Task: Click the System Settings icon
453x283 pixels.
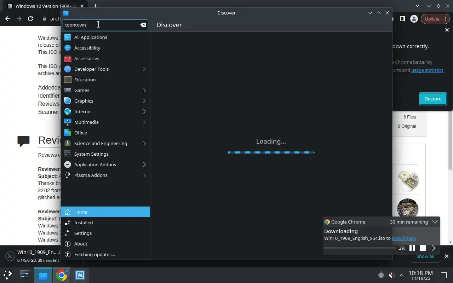Action: 68,154
